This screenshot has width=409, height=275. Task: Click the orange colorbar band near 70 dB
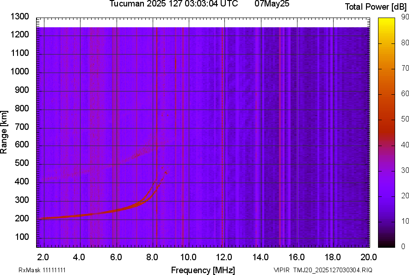387,69
